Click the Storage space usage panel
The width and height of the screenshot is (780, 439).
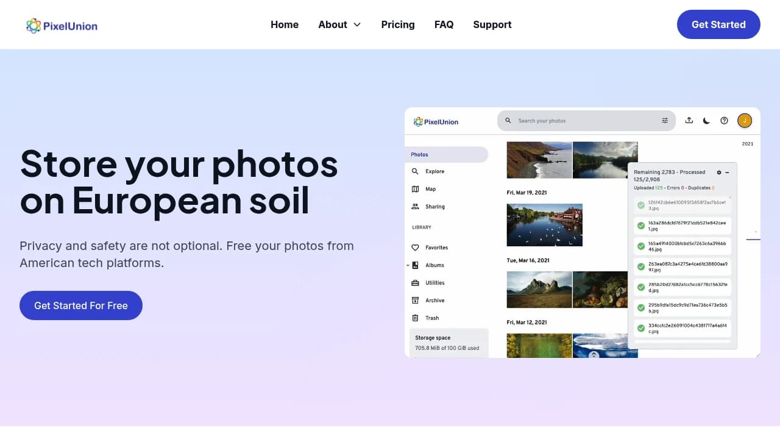click(449, 343)
